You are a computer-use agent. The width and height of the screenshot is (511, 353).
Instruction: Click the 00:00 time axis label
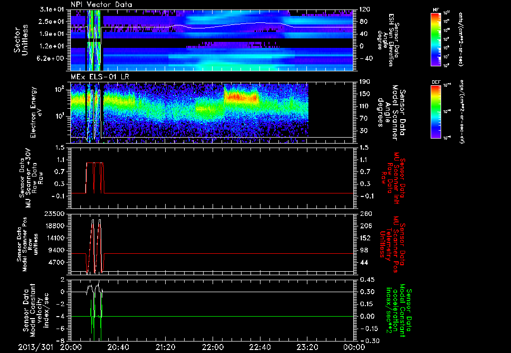354,348
